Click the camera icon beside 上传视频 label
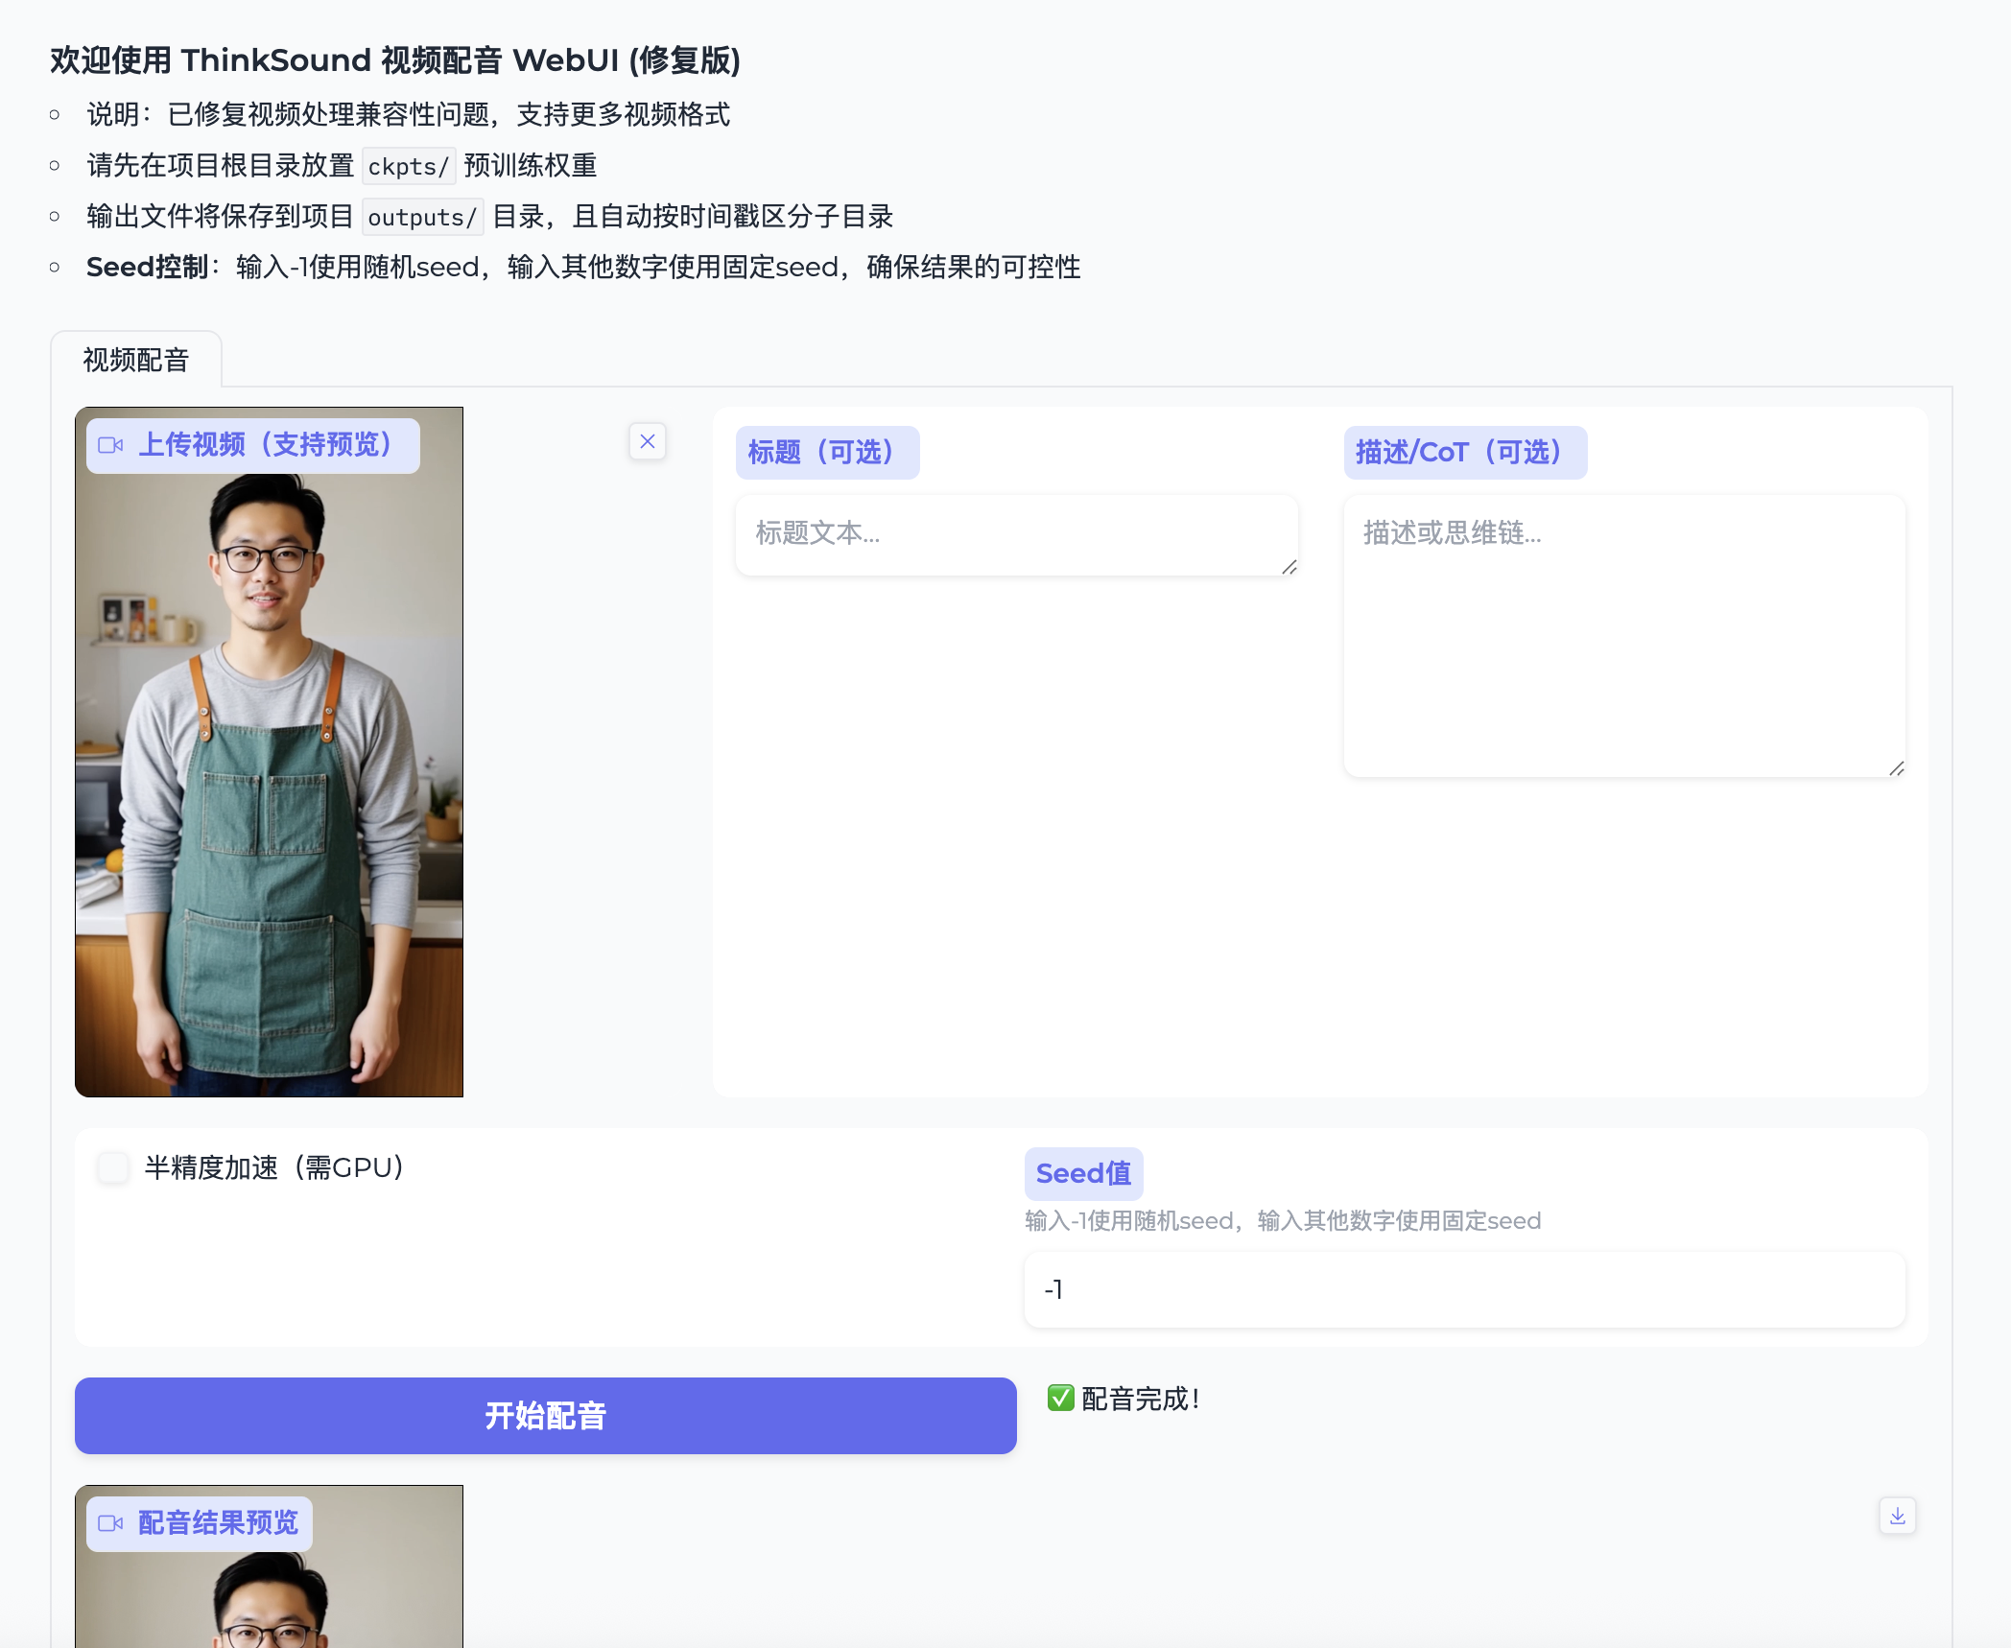 110,445
